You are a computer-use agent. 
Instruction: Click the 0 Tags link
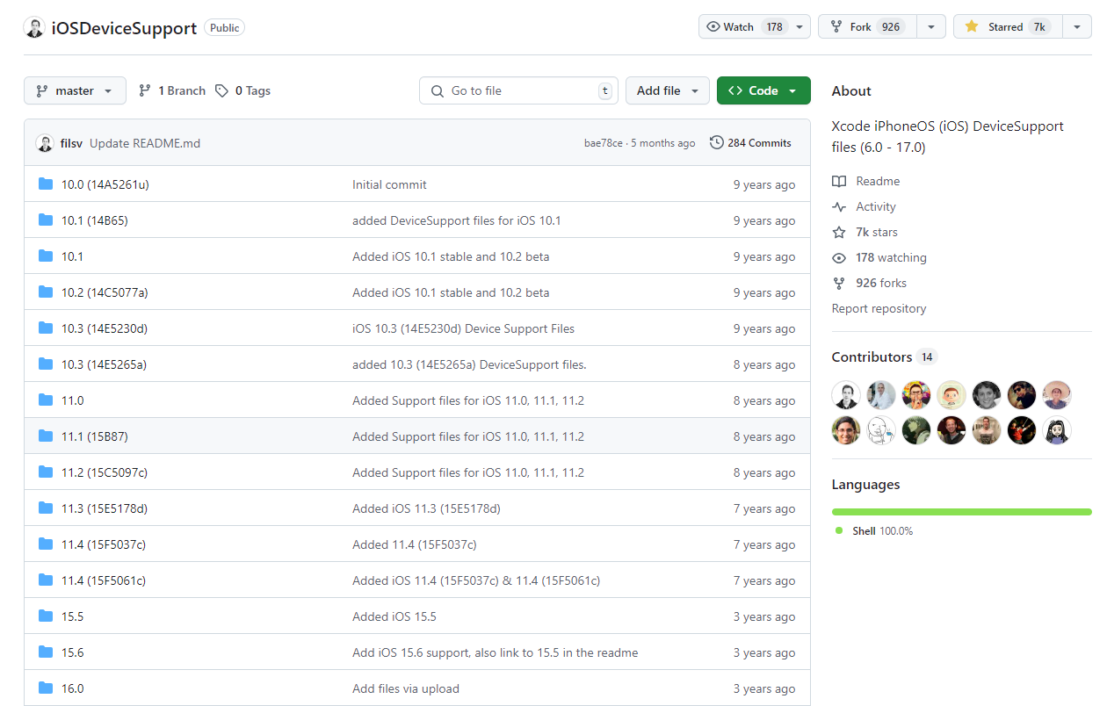243,90
